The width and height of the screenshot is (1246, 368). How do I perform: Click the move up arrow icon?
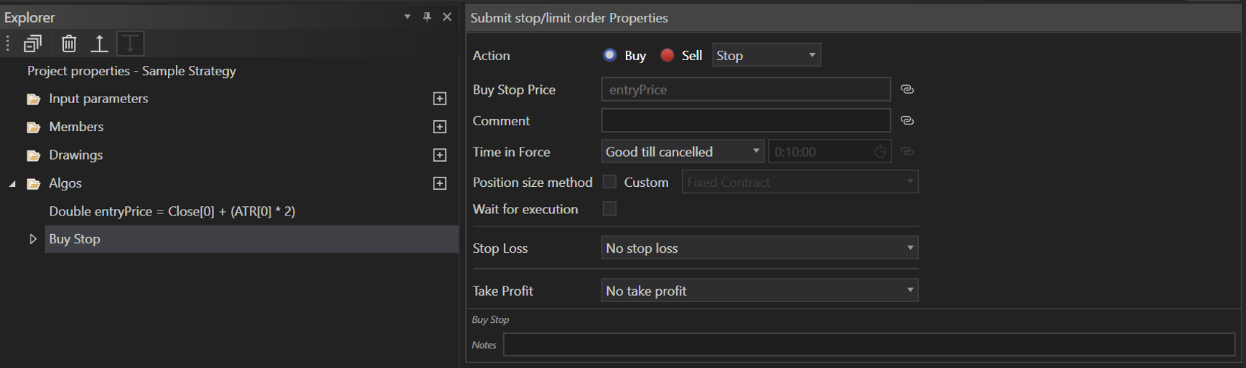coord(99,44)
